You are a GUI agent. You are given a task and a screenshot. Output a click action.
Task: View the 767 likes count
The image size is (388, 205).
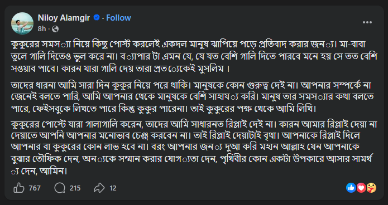(35, 188)
